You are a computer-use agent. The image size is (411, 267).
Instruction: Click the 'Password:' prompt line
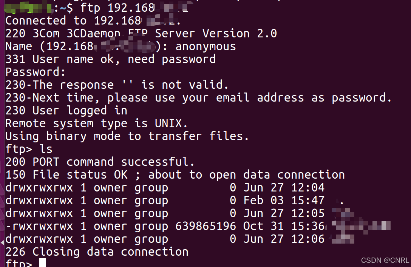point(36,72)
